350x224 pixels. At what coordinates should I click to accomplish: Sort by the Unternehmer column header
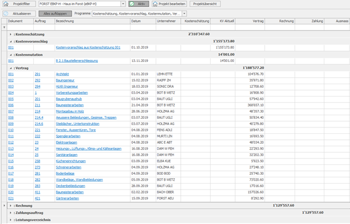[169, 21]
